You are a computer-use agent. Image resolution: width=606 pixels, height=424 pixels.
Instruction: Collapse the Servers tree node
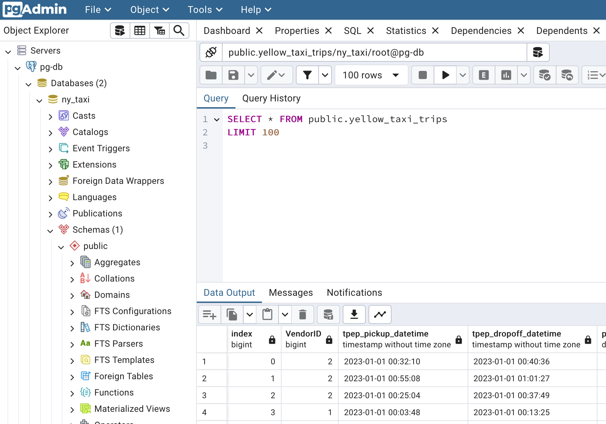tap(8, 52)
